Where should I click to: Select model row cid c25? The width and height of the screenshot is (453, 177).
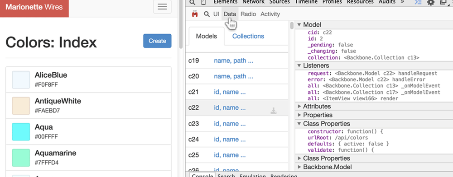[236, 155]
